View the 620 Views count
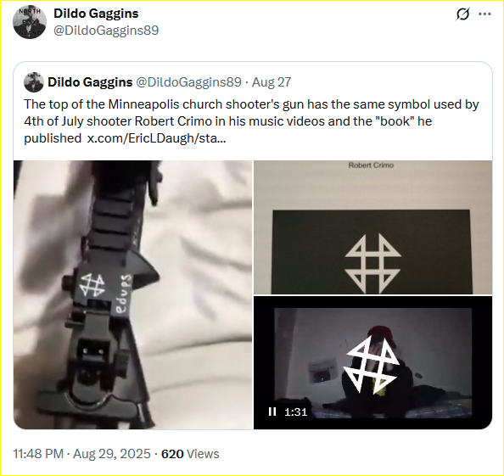This screenshot has width=504, height=476. click(190, 454)
